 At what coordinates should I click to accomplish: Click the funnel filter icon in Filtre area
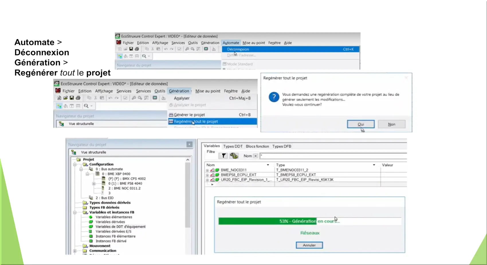pyautogui.click(x=223, y=156)
